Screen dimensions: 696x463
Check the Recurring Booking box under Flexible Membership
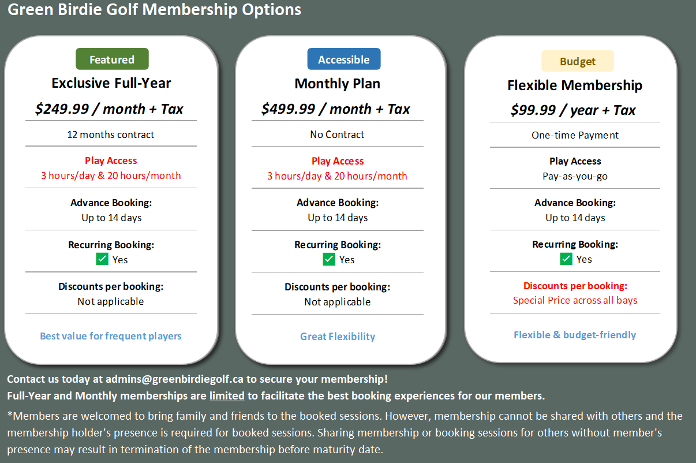point(566,259)
